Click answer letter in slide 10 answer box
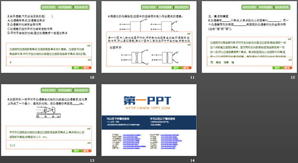Image resolution: width=298 pixels, height=163 pixels. coord(11,62)
